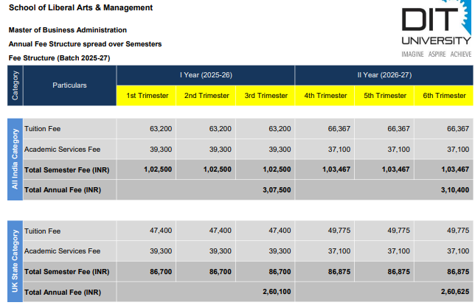Click the School of Liberal Arts & Management heading
The image size is (475, 308).
pyautogui.click(x=81, y=8)
